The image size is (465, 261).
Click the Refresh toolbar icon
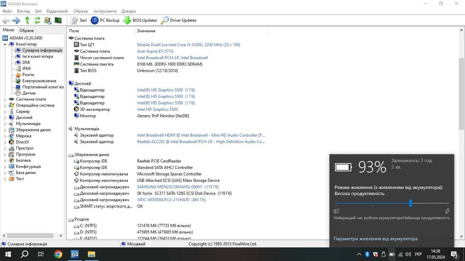[37, 20]
